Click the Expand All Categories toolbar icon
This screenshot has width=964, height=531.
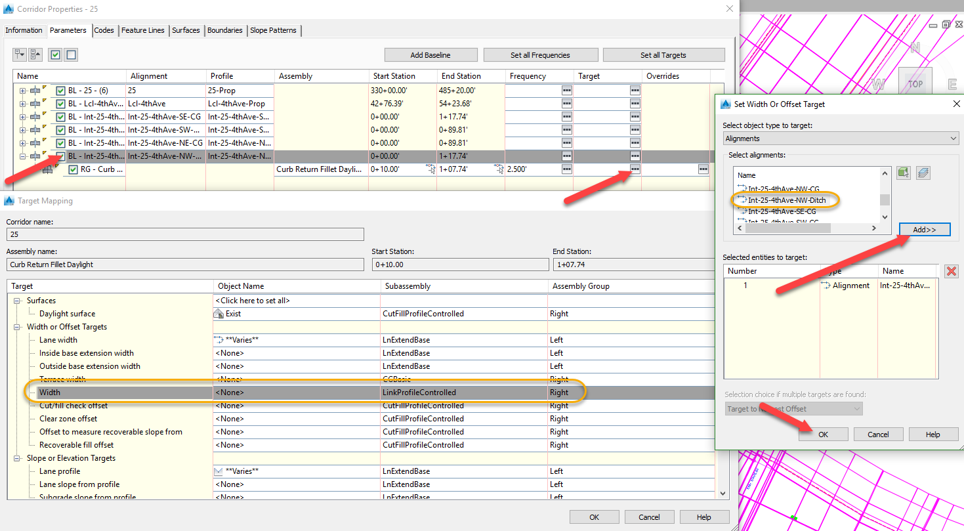pos(19,54)
